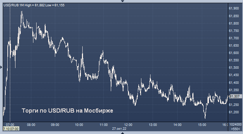Click the >550< bars count button
Image resolution: width=243 pixels, height=134 pixels.
pos(235,129)
